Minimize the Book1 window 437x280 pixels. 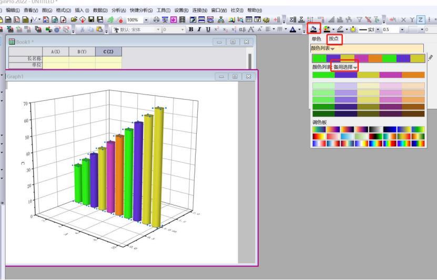point(219,42)
